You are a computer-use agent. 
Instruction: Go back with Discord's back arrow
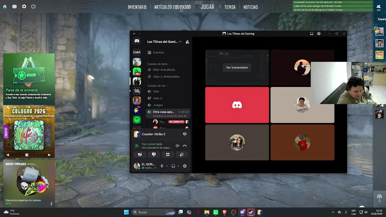click(x=134, y=34)
